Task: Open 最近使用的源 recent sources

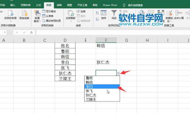Action: (x=51, y=21)
